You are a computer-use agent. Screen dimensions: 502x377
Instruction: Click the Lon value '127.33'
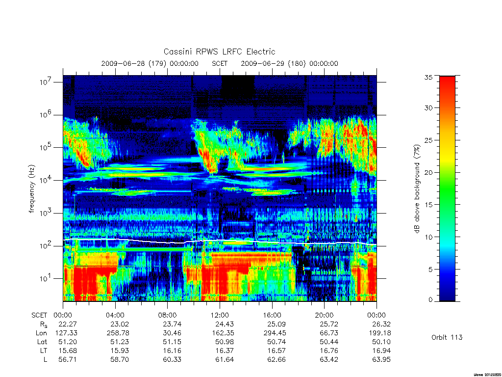click(x=66, y=333)
